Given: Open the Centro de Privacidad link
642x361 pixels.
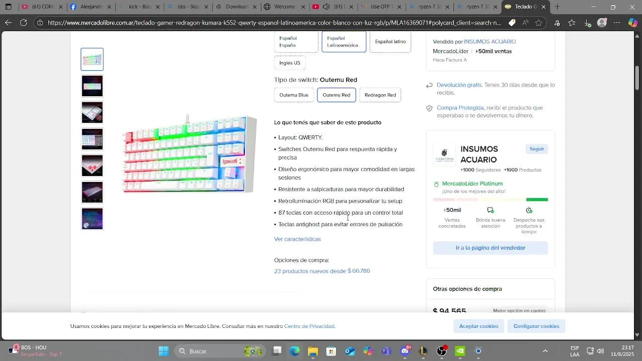Looking at the screenshot, I should 309,326.
